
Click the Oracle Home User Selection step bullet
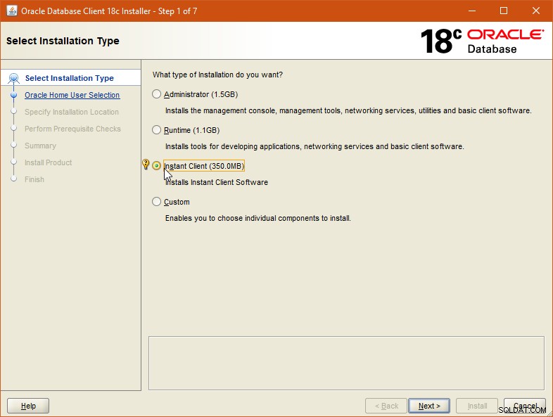(x=14, y=95)
